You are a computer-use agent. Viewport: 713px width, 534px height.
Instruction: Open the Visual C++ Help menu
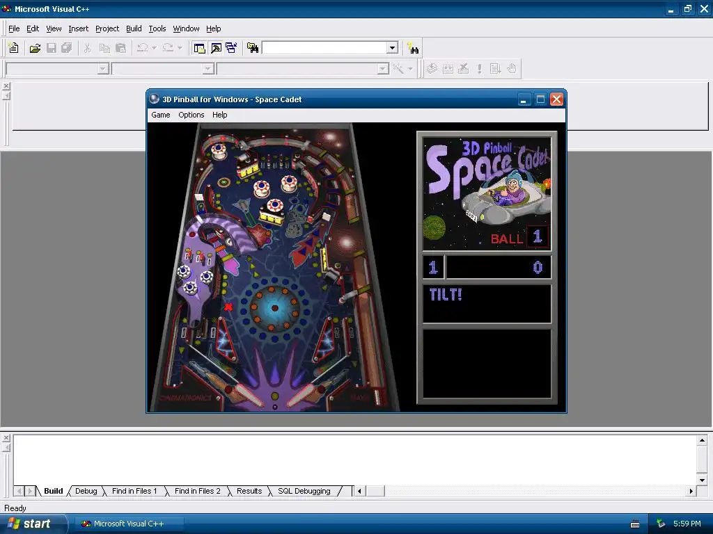[x=213, y=29]
